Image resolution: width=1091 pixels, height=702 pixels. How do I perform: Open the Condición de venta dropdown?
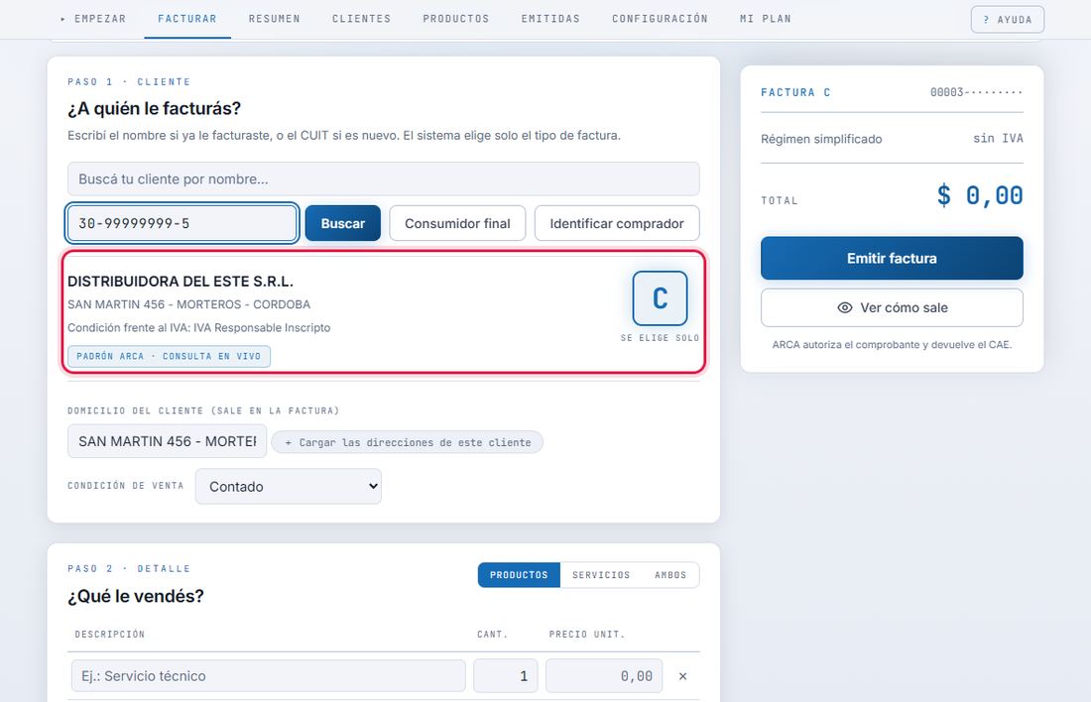[x=288, y=486]
